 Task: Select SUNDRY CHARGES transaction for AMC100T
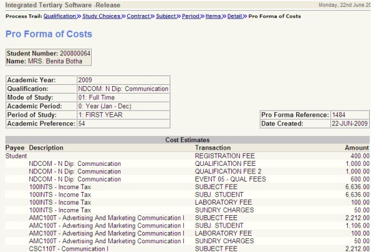224,241
